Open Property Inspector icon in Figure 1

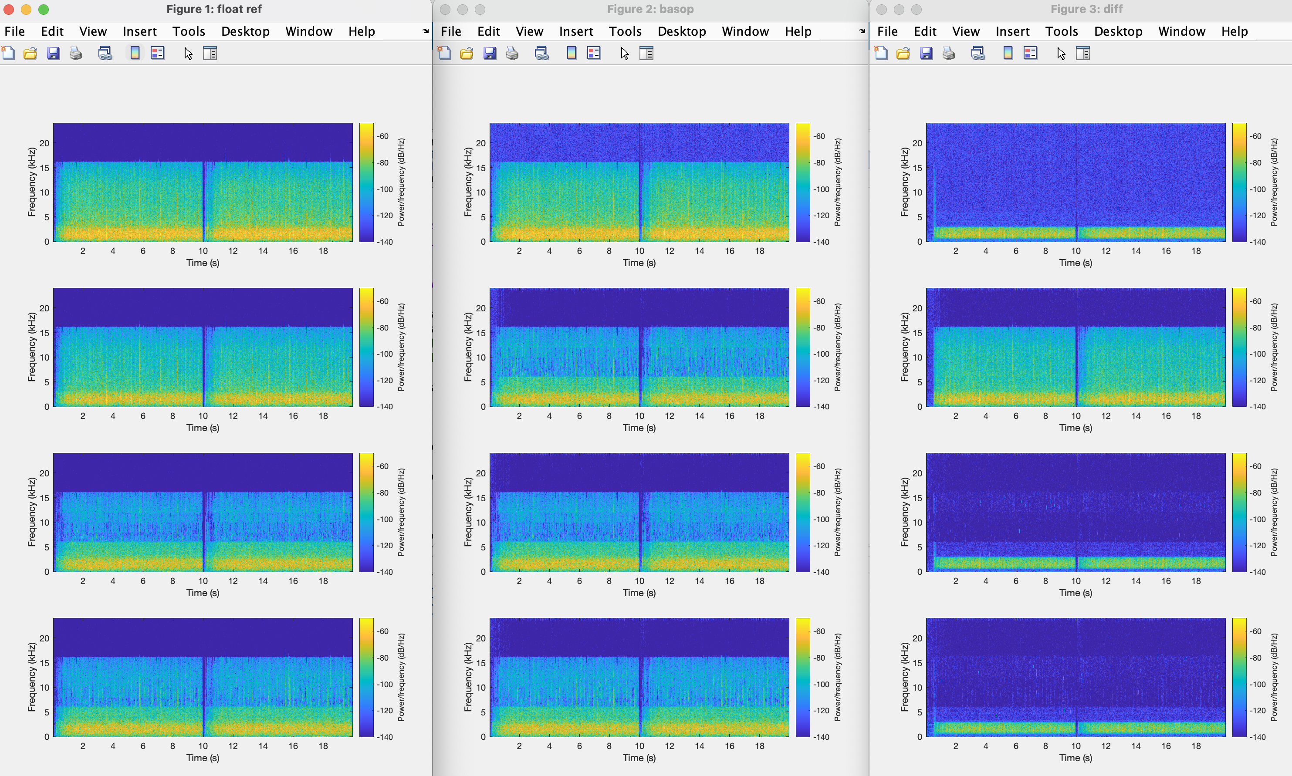[210, 53]
